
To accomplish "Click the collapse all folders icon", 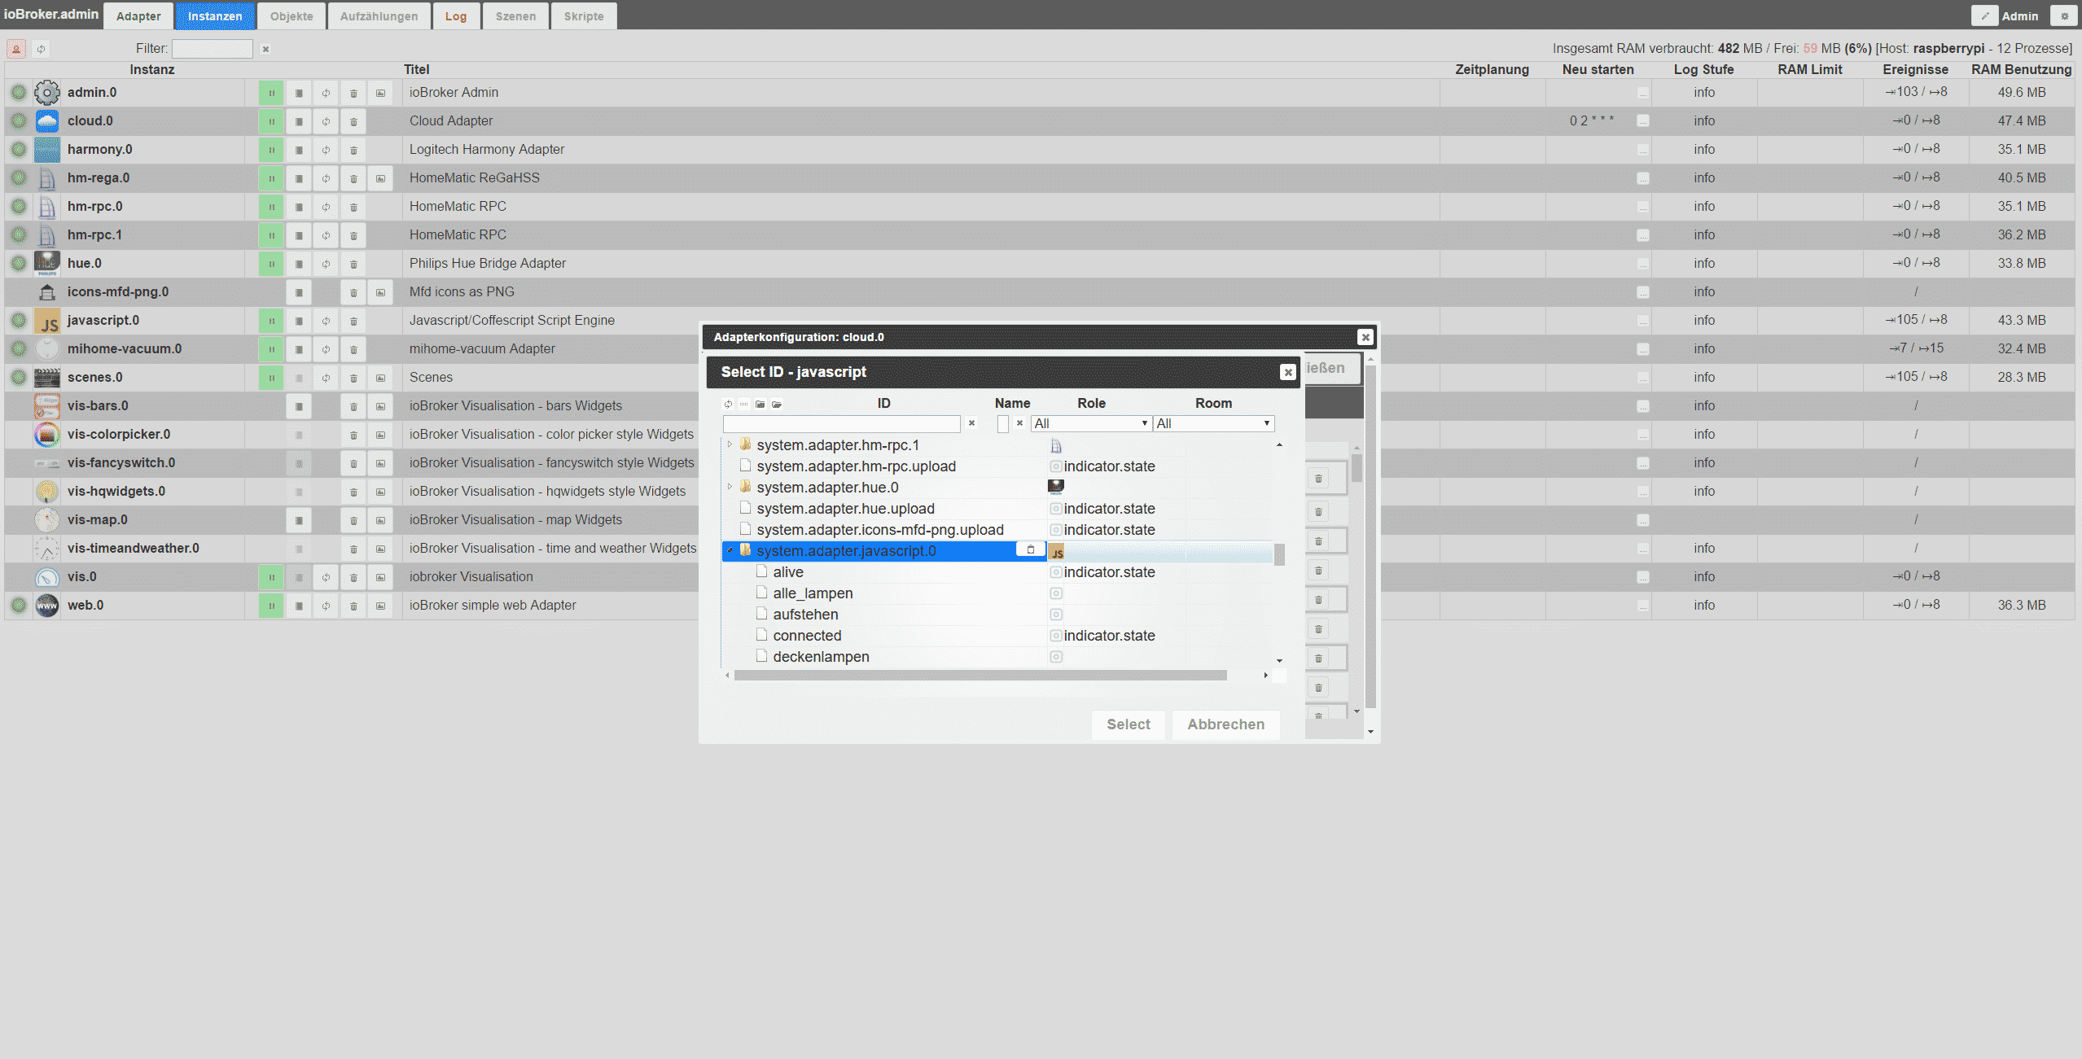I will pos(760,404).
